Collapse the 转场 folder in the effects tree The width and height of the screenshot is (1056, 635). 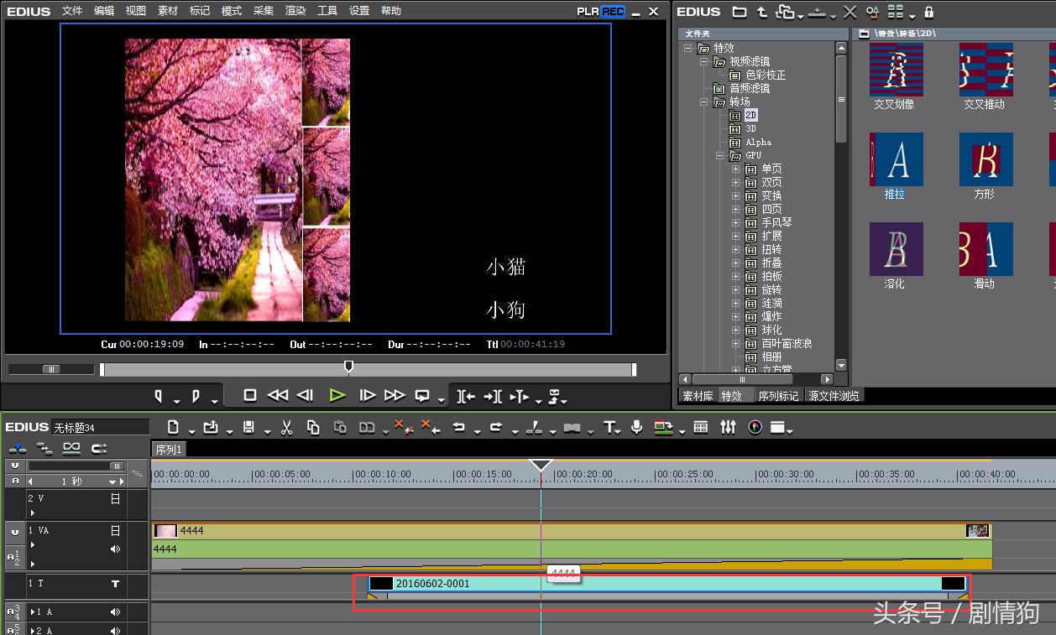[x=704, y=102]
